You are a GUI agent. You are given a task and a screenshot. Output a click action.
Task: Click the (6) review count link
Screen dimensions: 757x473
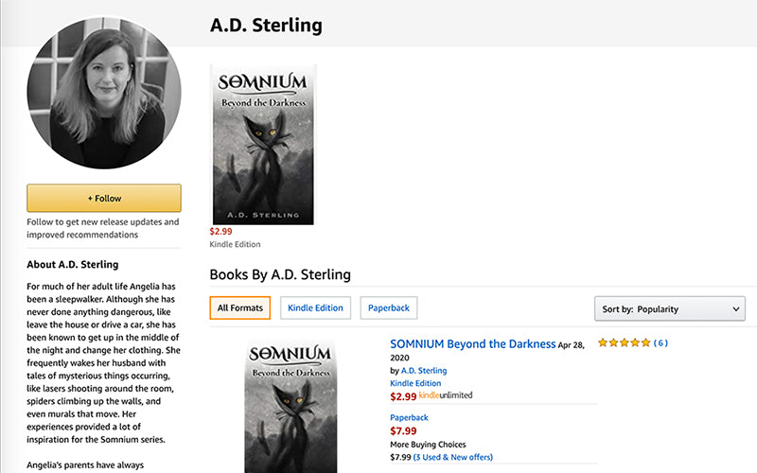(660, 342)
